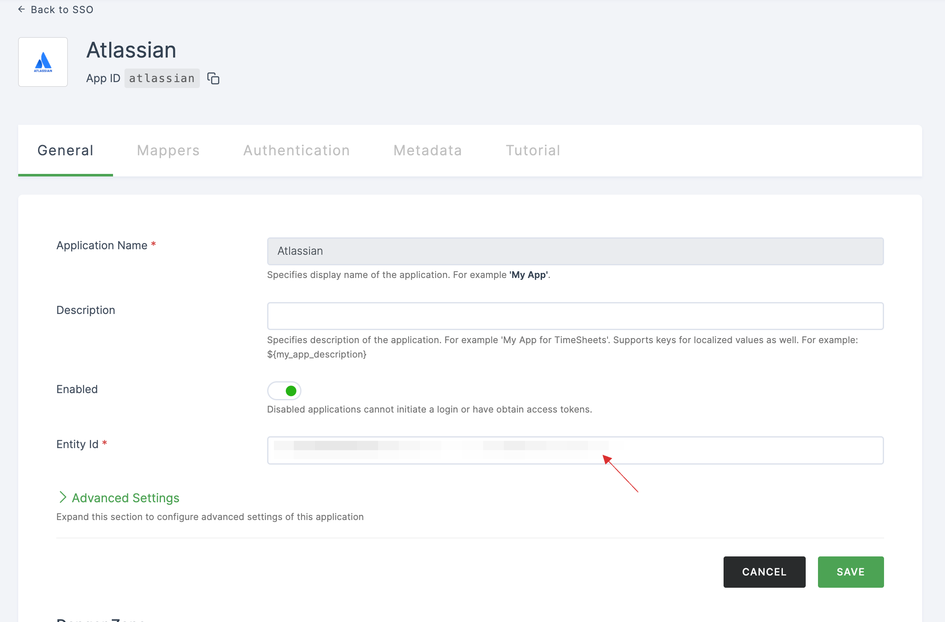Click the Entity Id input field

pyautogui.click(x=575, y=450)
